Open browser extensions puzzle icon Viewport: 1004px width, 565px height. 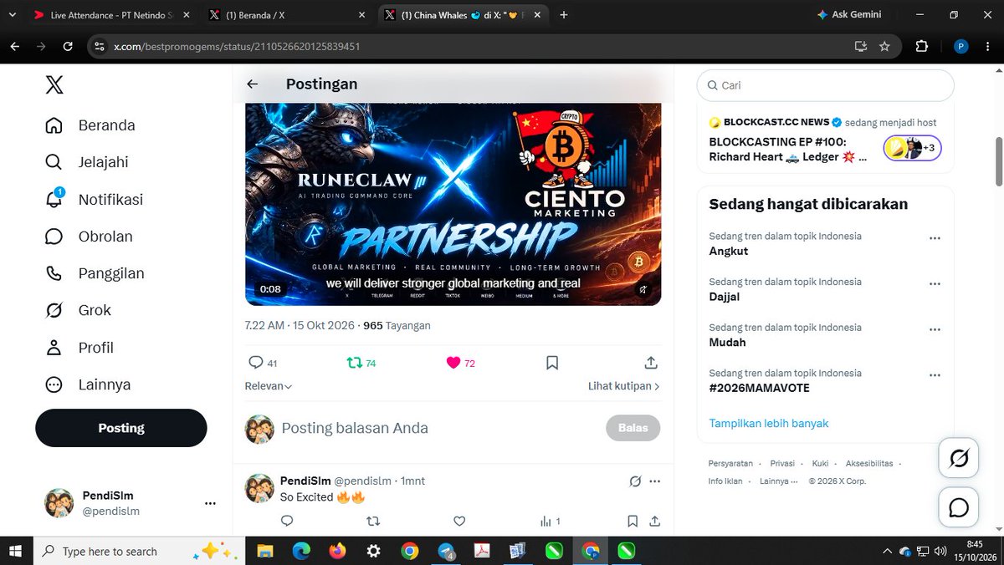921,46
